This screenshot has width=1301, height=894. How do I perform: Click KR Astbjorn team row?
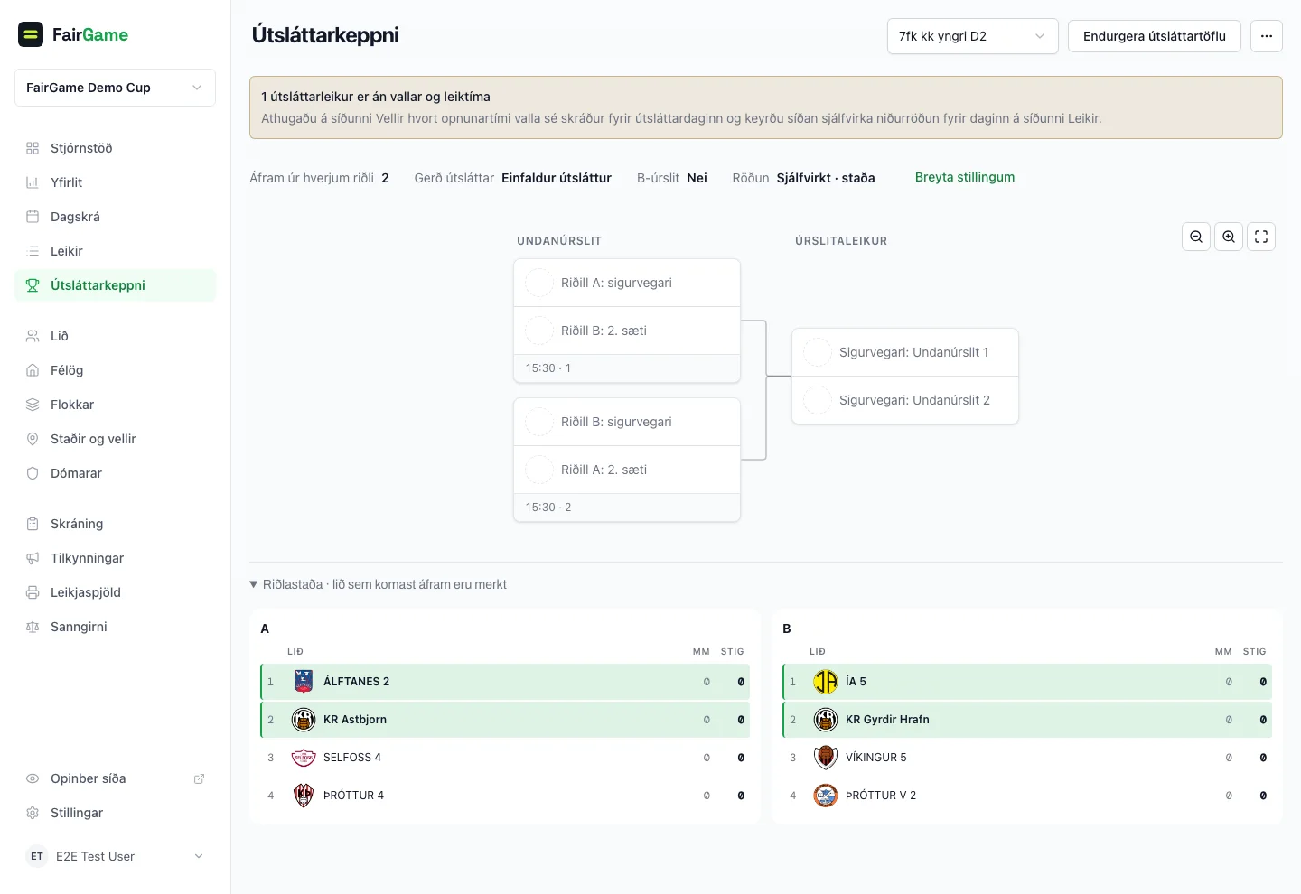(x=505, y=720)
